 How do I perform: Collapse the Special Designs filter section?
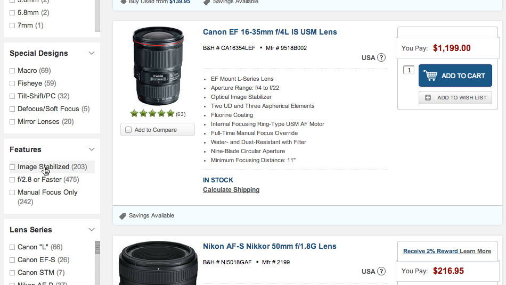[92, 53]
